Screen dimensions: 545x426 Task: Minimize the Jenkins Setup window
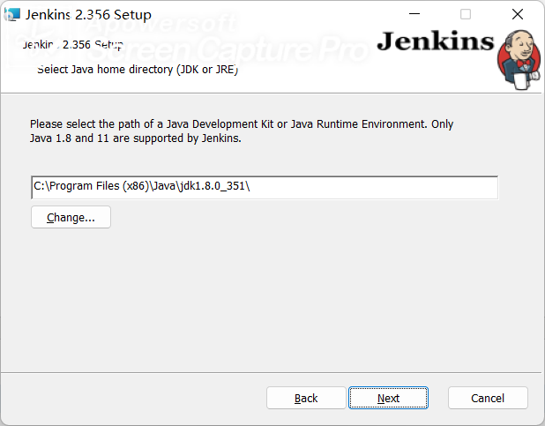[x=414, y=14]
